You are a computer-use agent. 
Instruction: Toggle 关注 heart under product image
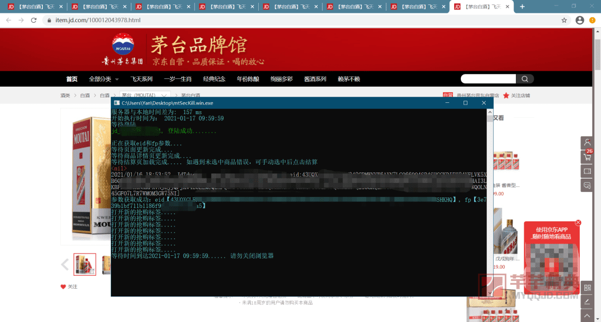click(69, 286)
